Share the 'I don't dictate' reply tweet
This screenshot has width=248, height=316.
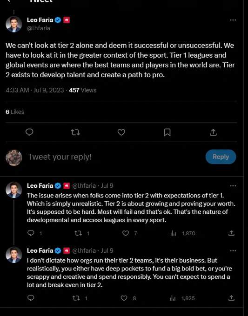click(x=231, y=298)
